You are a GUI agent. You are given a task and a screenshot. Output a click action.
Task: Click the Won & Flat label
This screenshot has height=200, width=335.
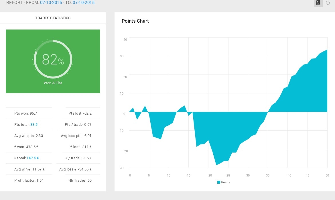tap(53, 83)
